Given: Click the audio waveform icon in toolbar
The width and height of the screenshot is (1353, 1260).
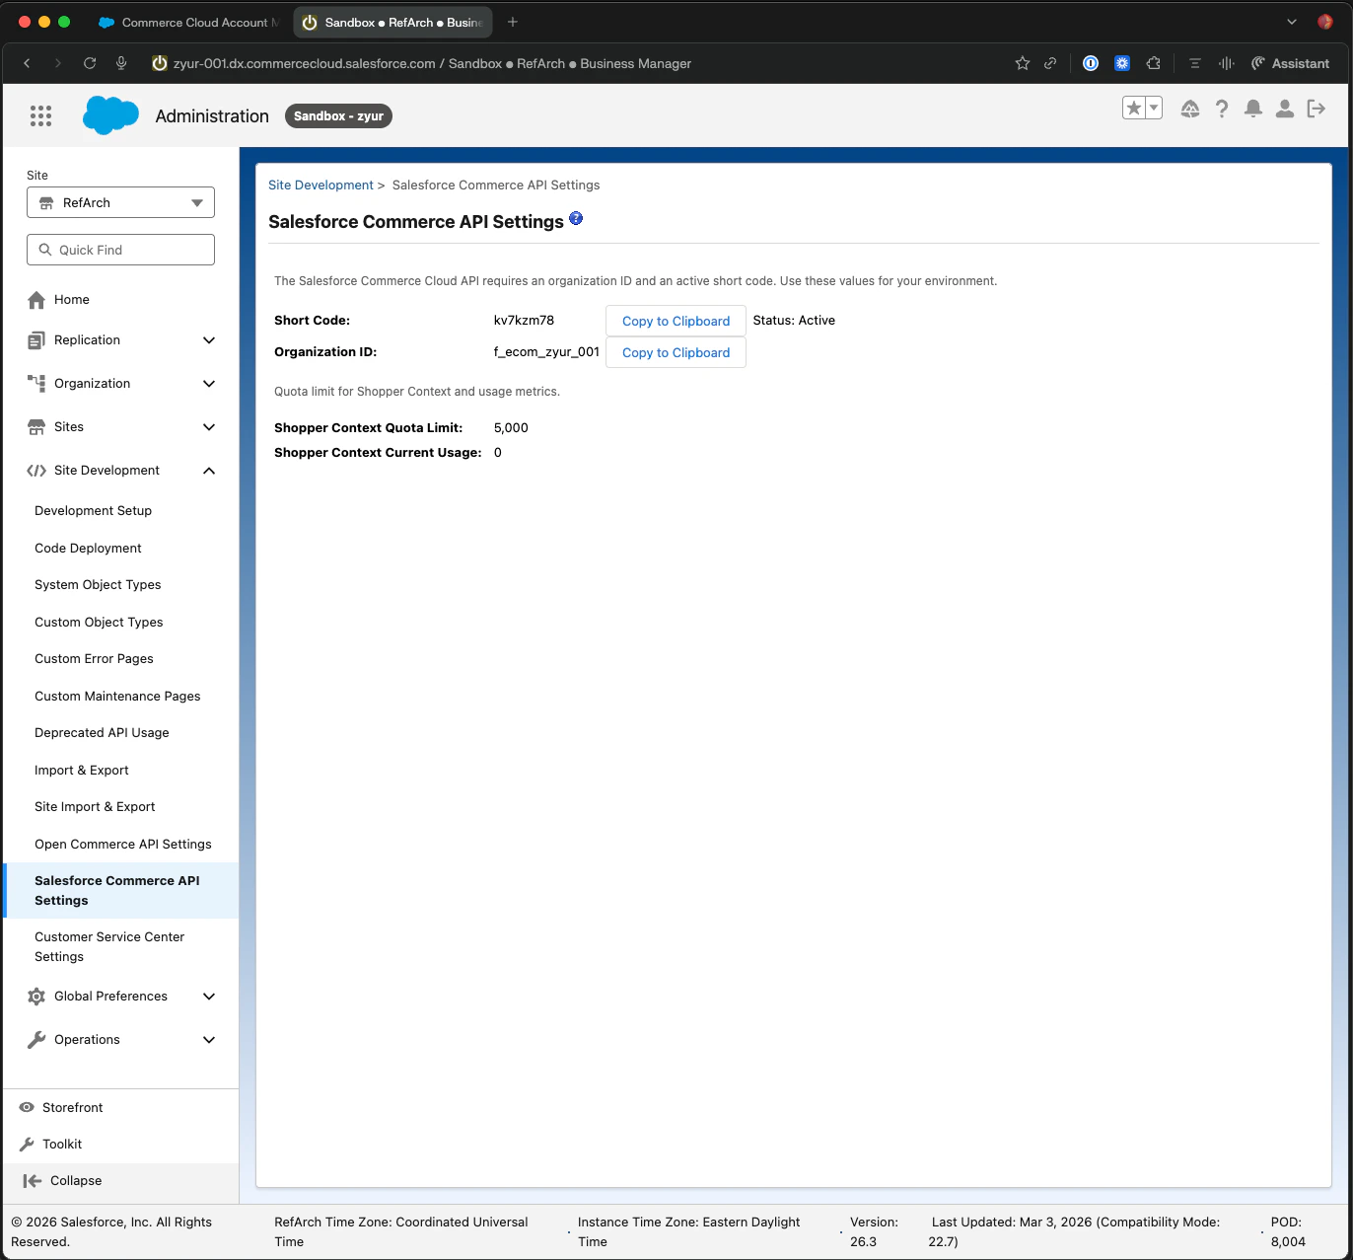Looking at the screenshot, I should point(1226,63).
